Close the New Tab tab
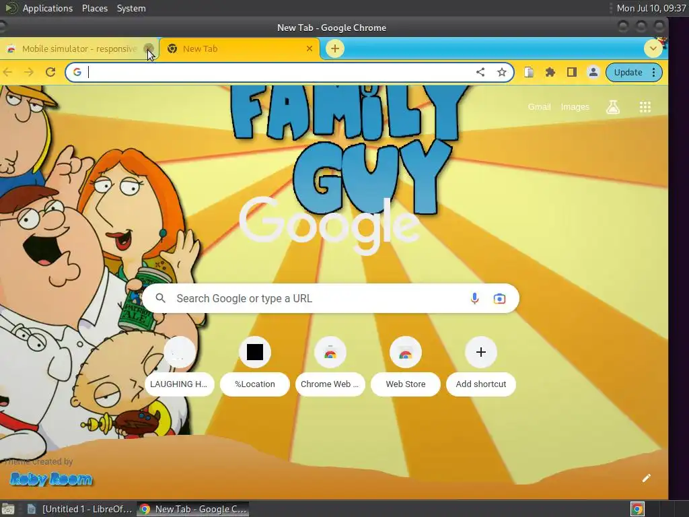Viewport: 689px width, 517px height. click(310, 48)
